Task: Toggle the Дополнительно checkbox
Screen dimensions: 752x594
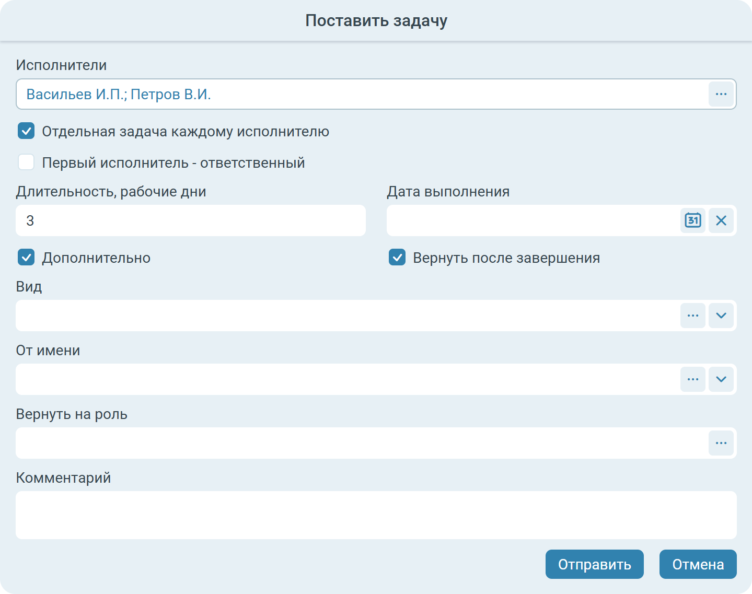Action: 26,258
